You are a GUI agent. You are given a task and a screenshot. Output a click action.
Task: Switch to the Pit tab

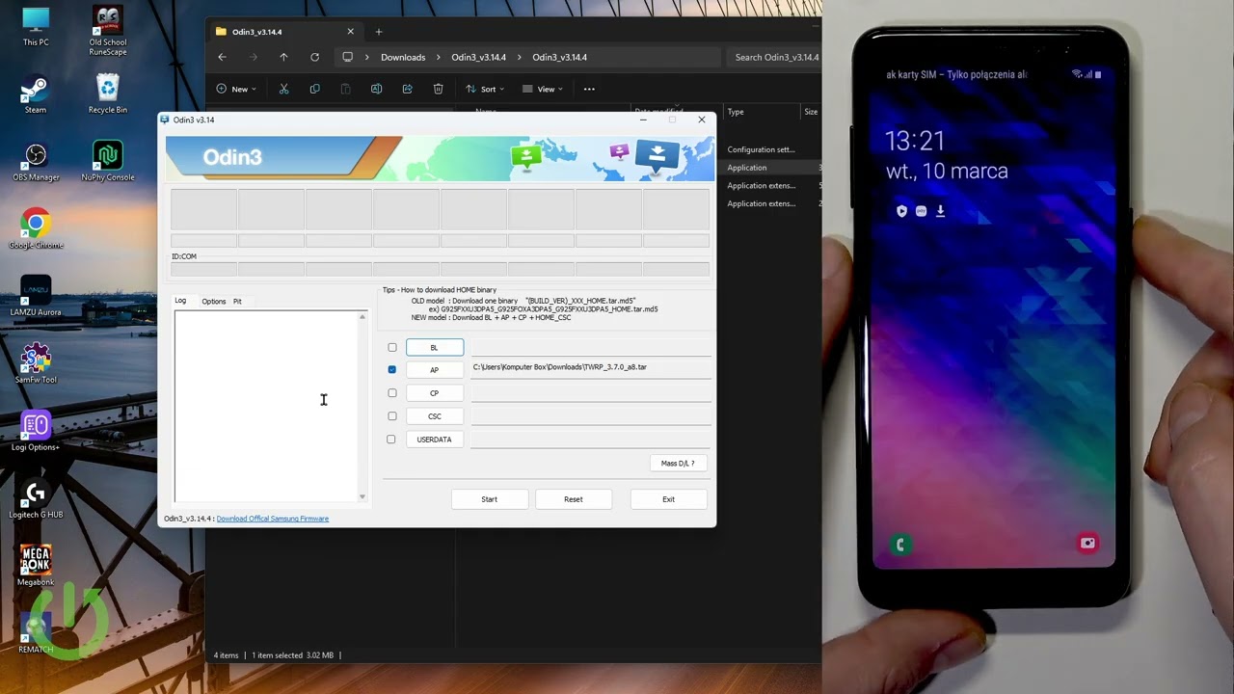pos(237,301)
